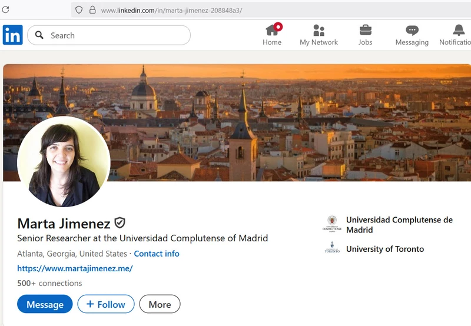The width and height of the screenshot is (471, 326).
Task: Go to the Jobs briefcase icon
Action: 365,30
